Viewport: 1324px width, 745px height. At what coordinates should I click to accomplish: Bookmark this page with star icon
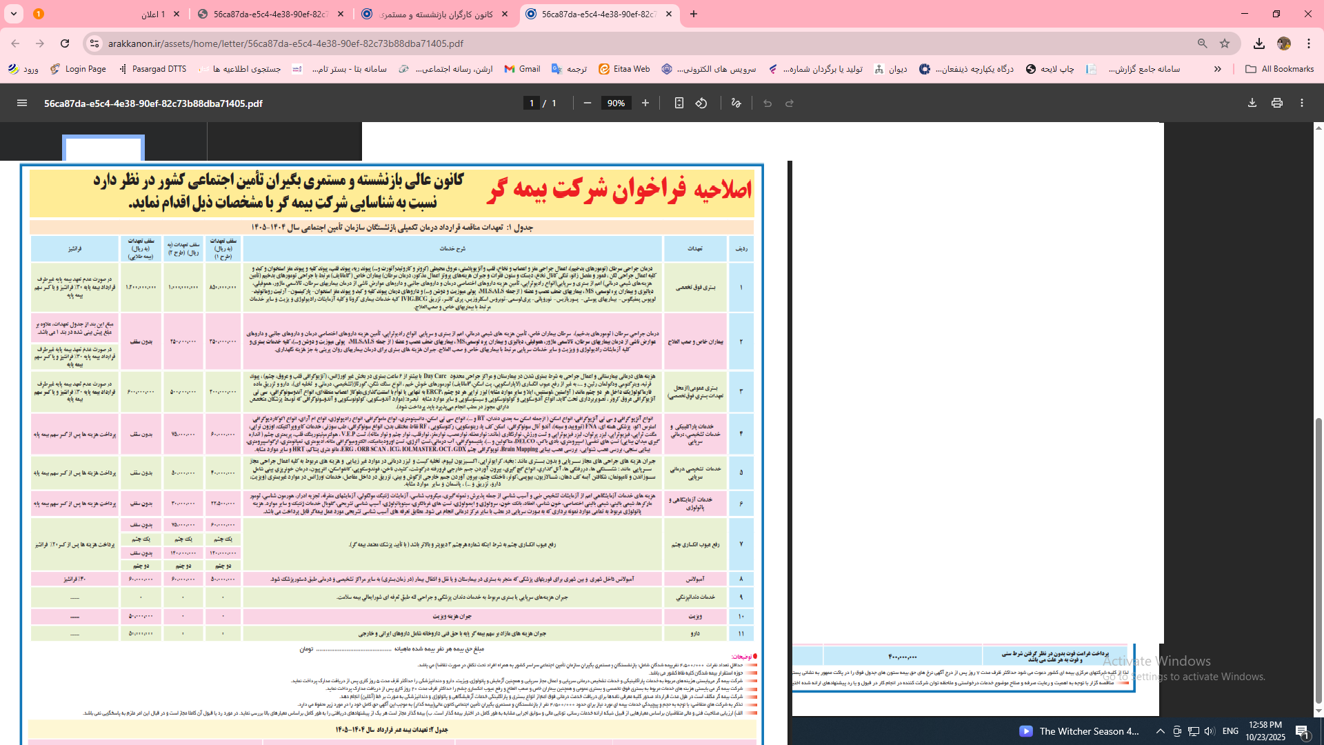pyautogui.click(x=1225, y=43)
